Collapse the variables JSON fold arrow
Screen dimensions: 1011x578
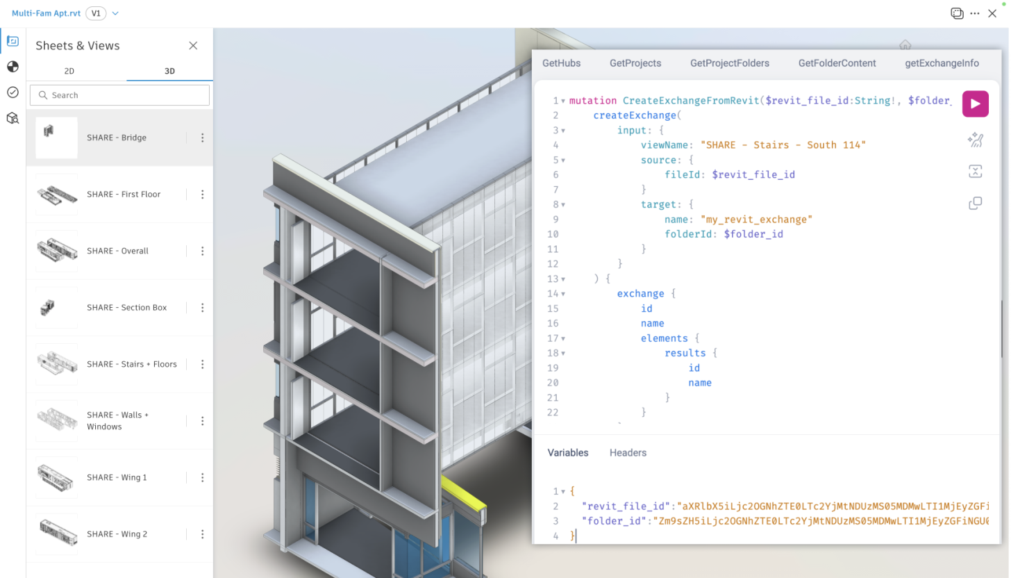point(562,491)
